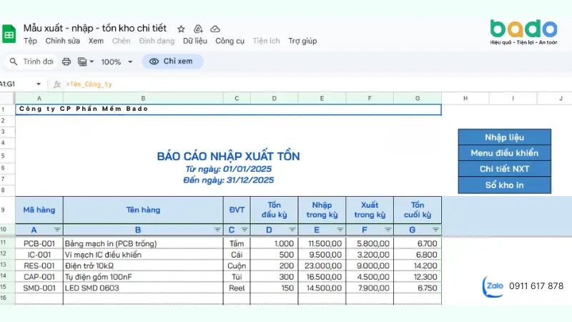Click the print icon in toolbar

click(x=66, y=62)
